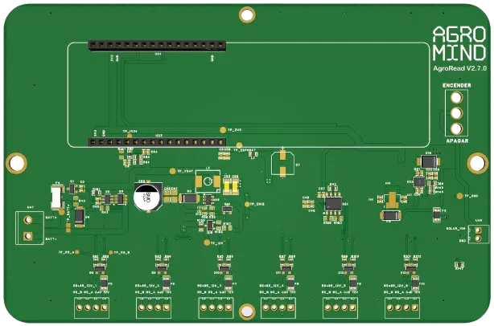Click the TP_GND test point pad

(460, 196)
